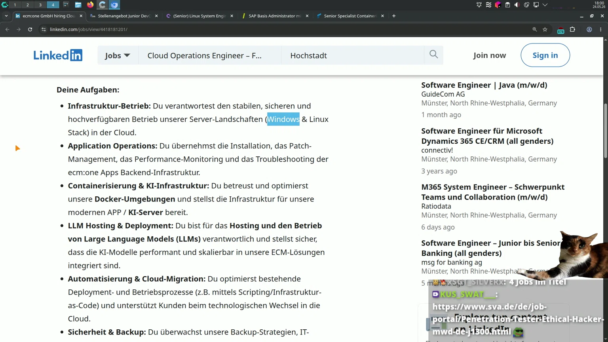Open the page zoom indicator in the address bar
608x342 pixels.
[535, 29]
